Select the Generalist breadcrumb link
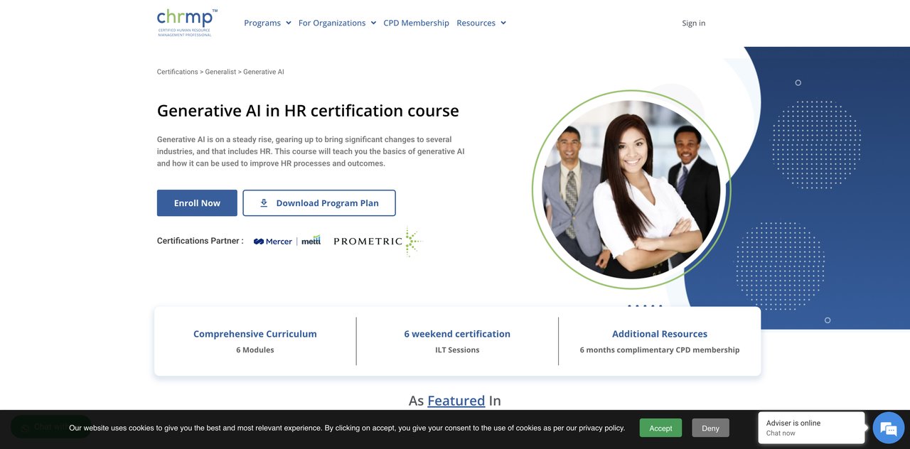 pyautogui.click(x=220, y=72)
